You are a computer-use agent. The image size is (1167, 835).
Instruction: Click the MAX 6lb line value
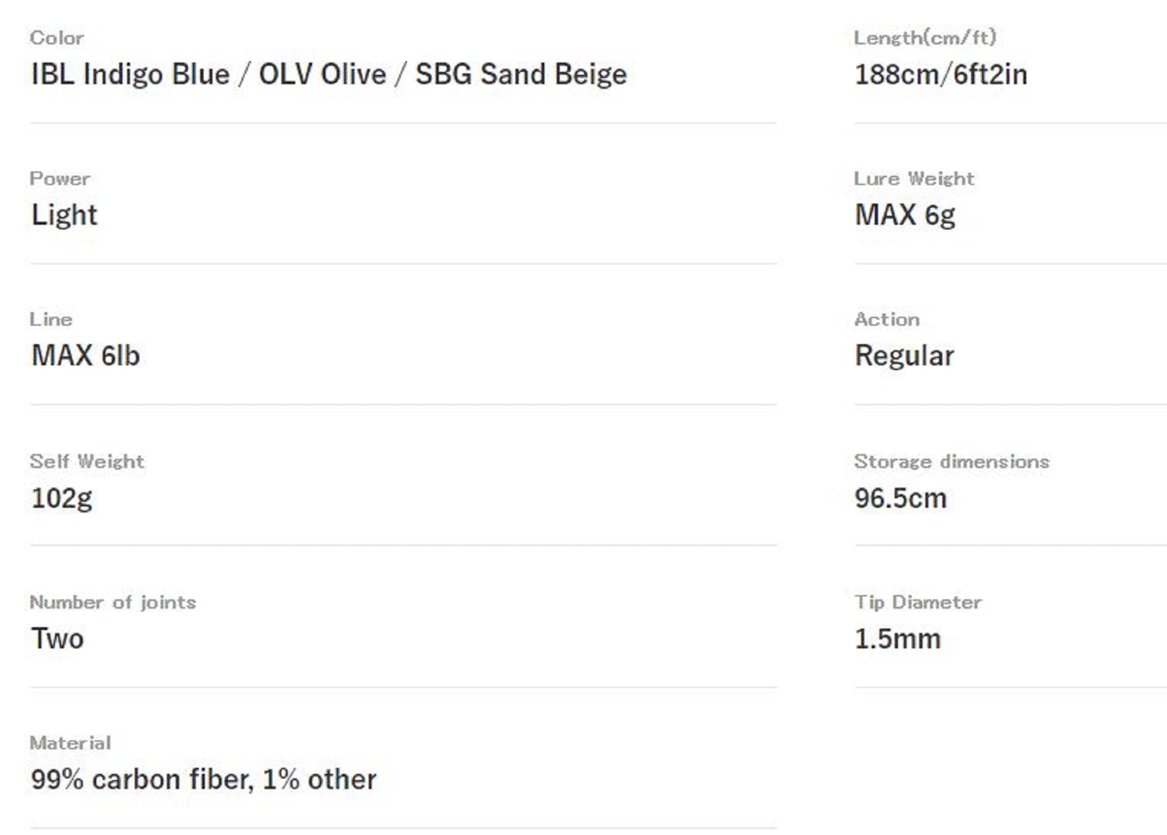pyautogui.click(x=86, y=356)
